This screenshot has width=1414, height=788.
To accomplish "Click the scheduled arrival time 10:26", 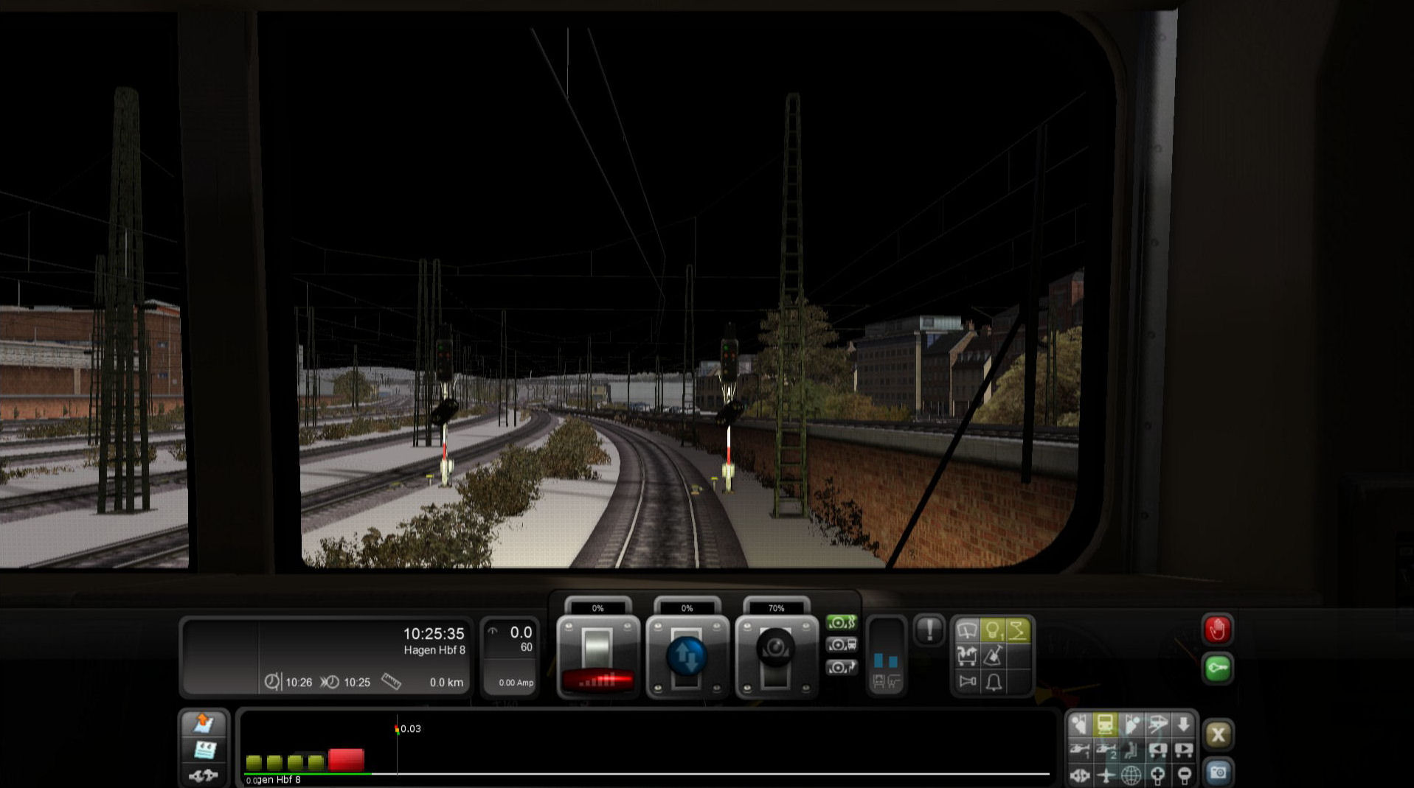I will (x=299, y=683).
